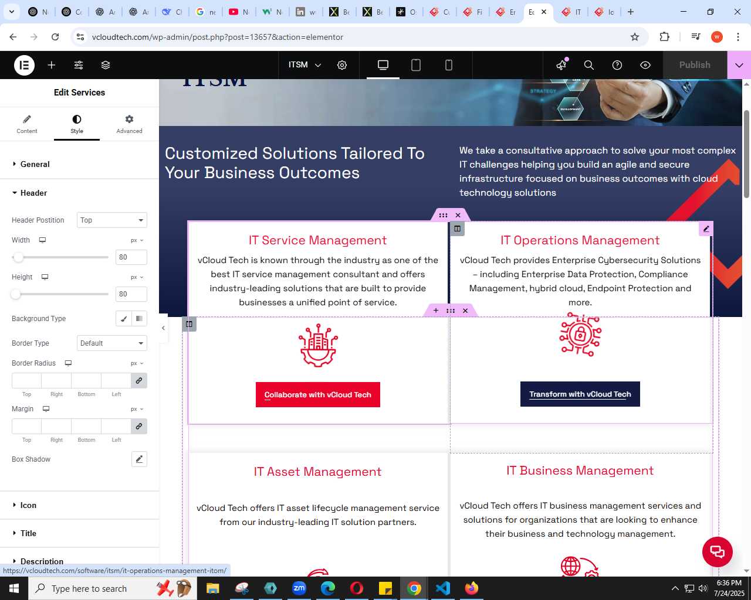This screenshot has height=600, width=751.
Task: Open Header Position dropdown
Action: (111, 220)
